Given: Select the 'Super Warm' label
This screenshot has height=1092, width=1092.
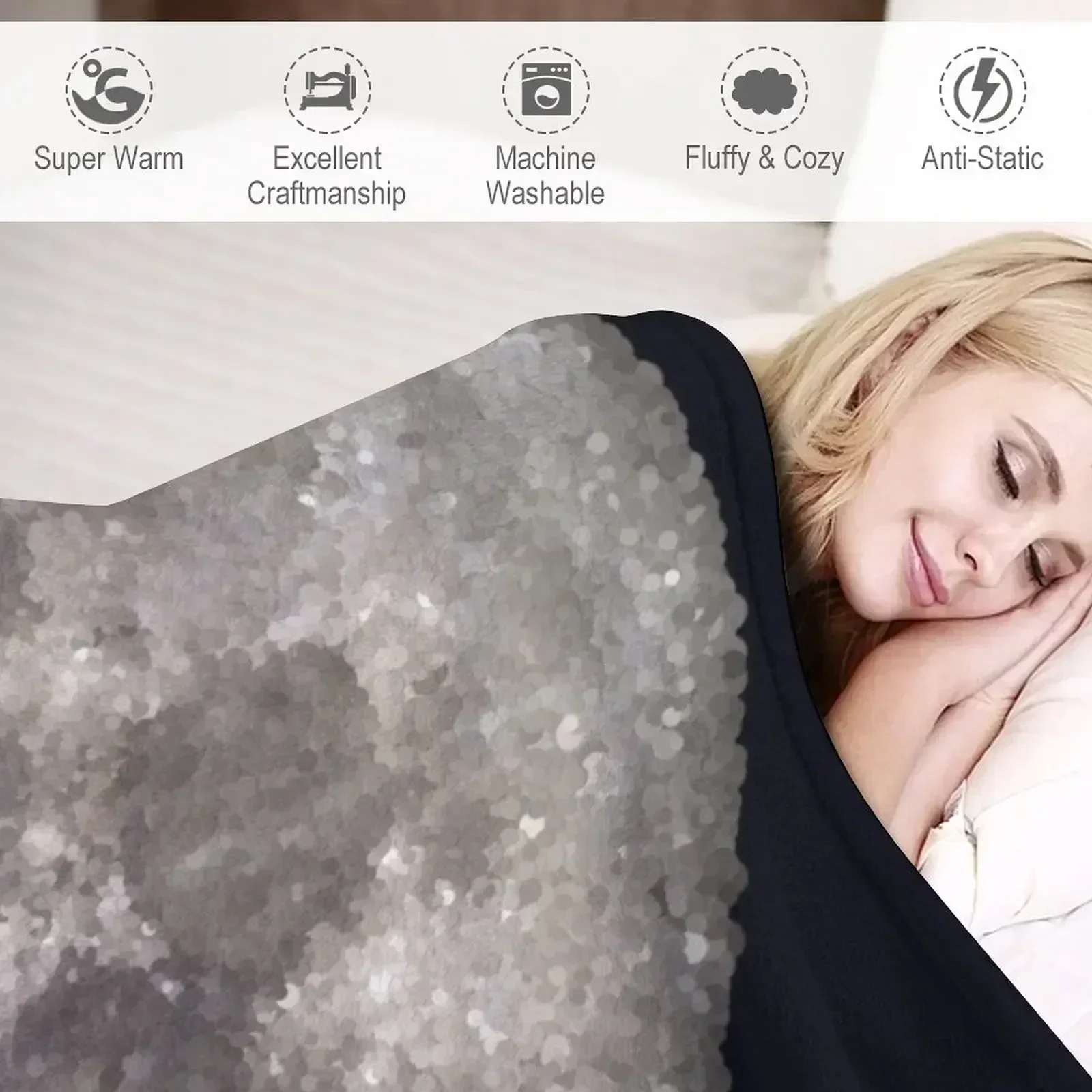Looking at the screenshot, I should coord(109,159).
